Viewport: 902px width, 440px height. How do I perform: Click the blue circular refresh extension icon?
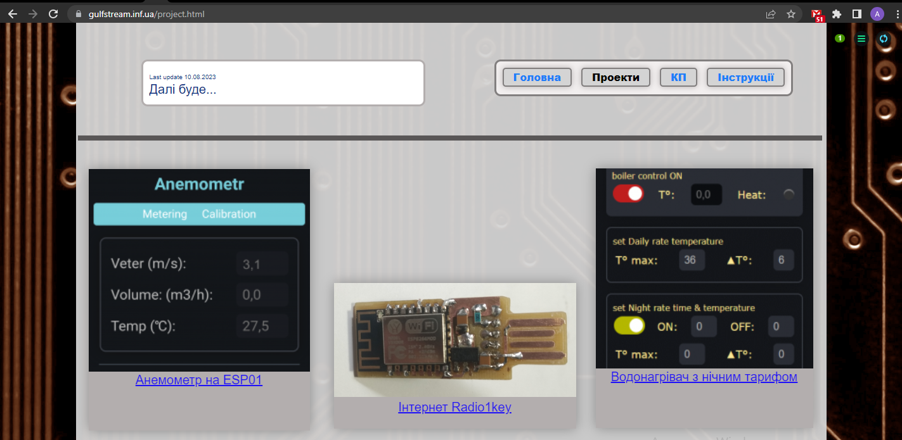click(884, 39)
